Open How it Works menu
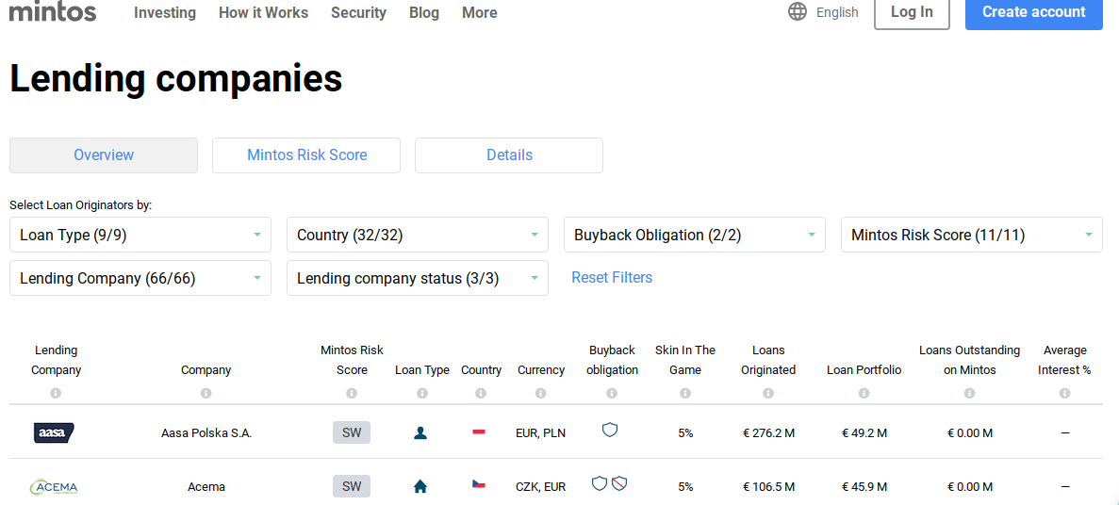This screenshot has height=505, width=1119. [x=263, y=12]
